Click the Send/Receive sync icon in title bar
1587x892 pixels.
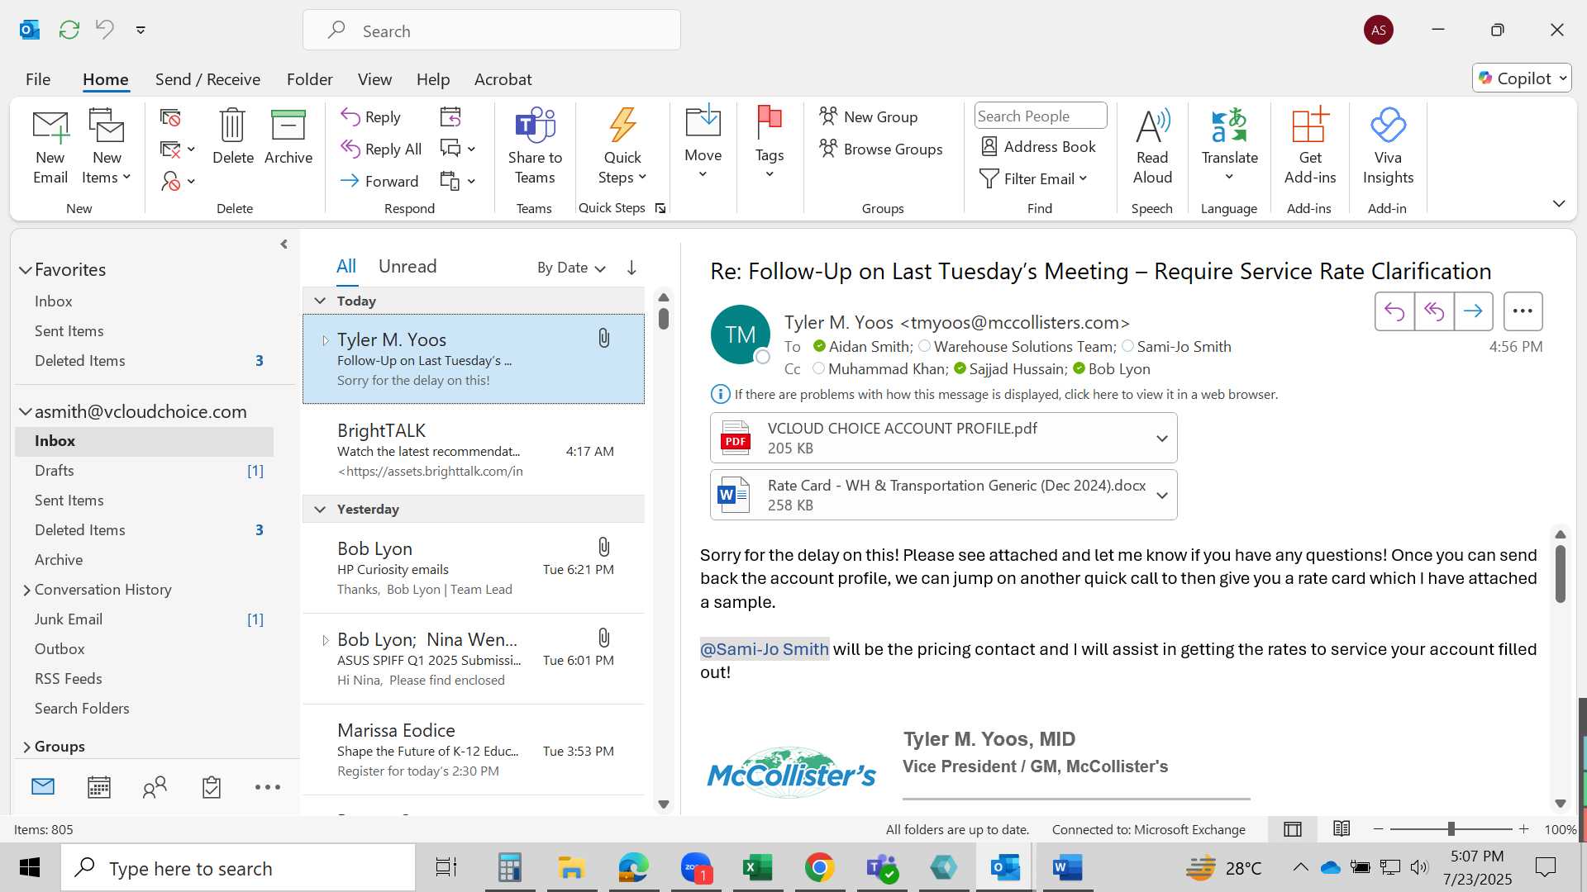[69, 30]
